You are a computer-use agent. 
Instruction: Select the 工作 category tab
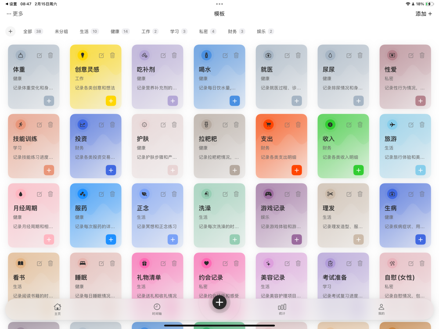(x=150, y=31)
